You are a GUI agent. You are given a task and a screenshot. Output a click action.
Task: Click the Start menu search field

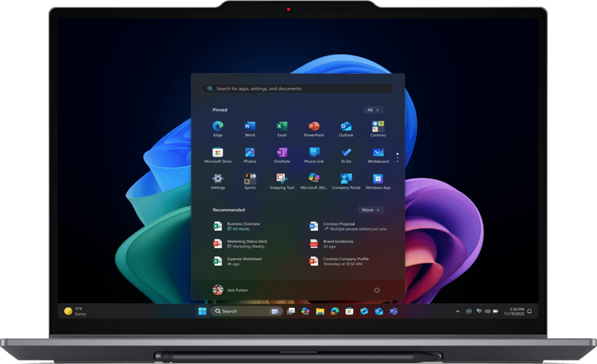click(298, 89)
